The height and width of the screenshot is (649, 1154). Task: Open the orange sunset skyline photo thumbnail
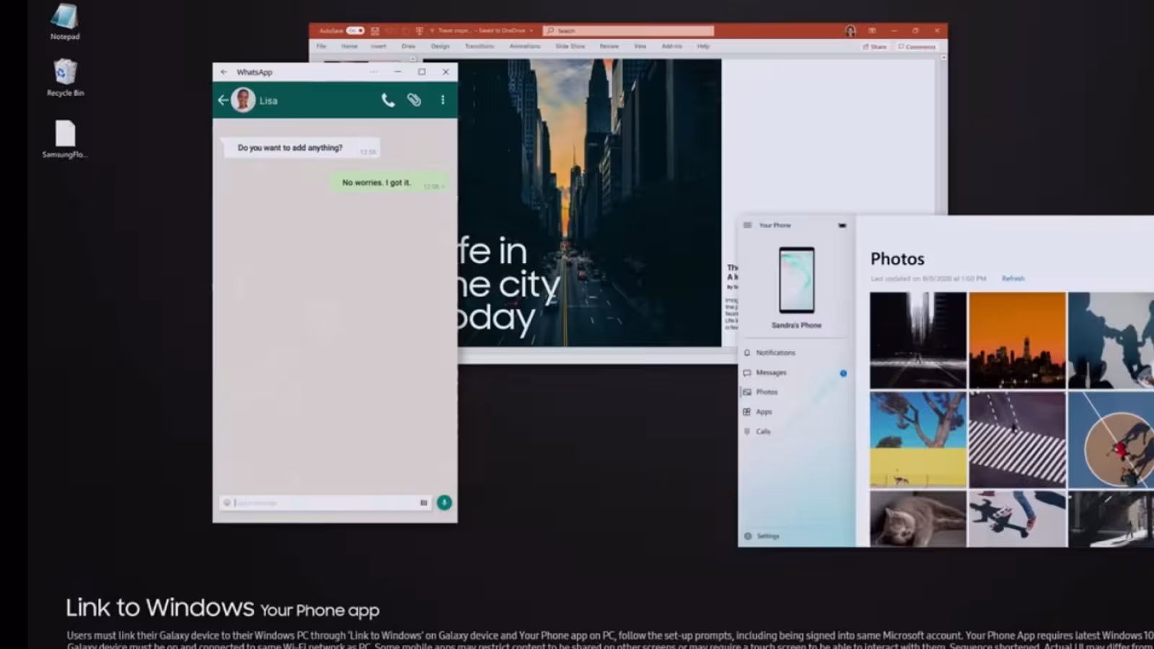coord(1017,340)
